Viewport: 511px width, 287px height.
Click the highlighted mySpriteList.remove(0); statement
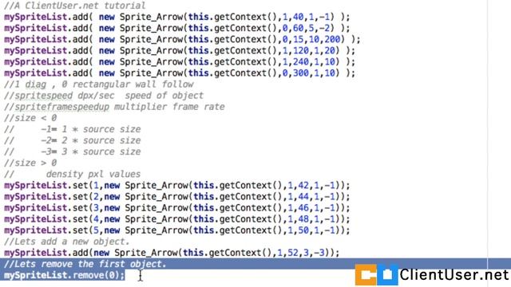pyautogui.click(x=64, y=275)
